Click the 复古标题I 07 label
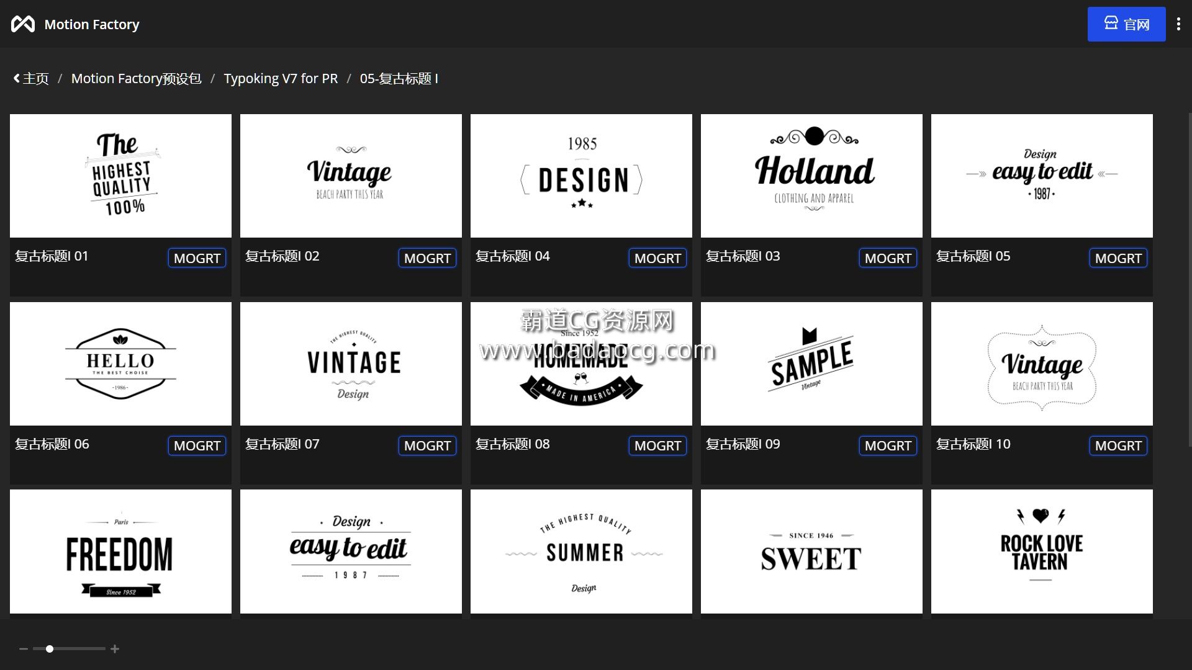This screenshot has height=670, width=1192. coord(282,444)
